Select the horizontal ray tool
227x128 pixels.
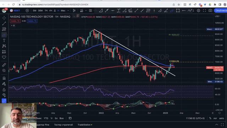(184, 11)
